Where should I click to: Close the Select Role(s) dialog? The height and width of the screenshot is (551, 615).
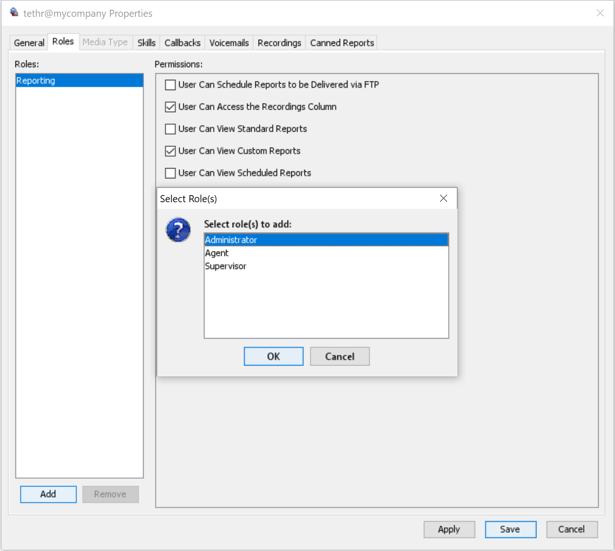click(443, 198)
